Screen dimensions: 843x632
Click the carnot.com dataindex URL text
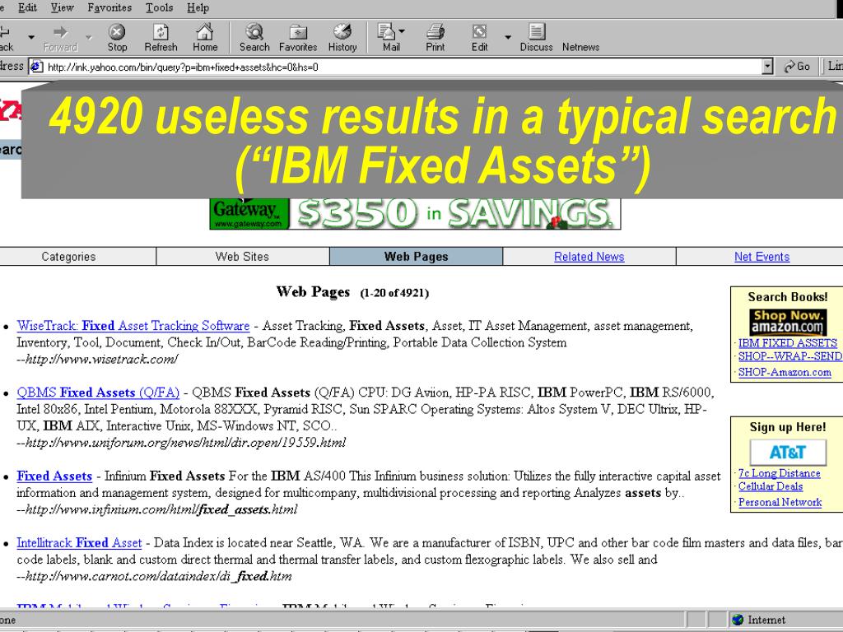point(154,576)
